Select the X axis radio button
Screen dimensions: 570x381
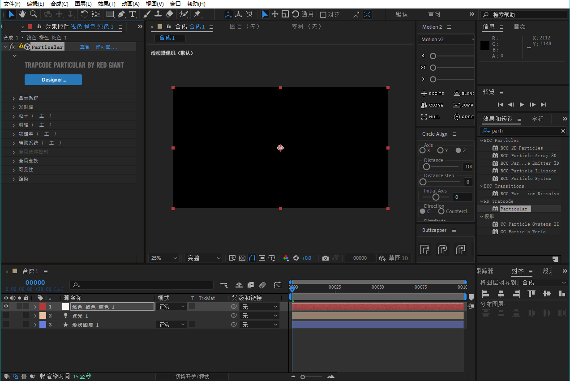[422, 150]
